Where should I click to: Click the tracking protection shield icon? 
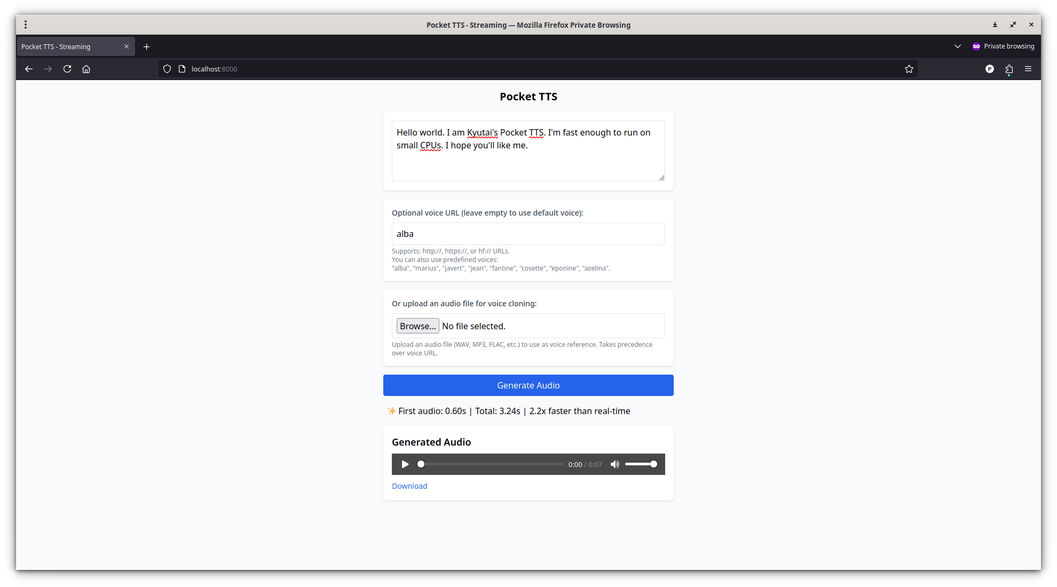[167, 69]
